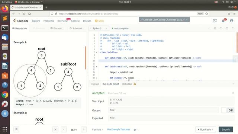Bookmark this page with the star
238x134 pixels.
point(207,14)
